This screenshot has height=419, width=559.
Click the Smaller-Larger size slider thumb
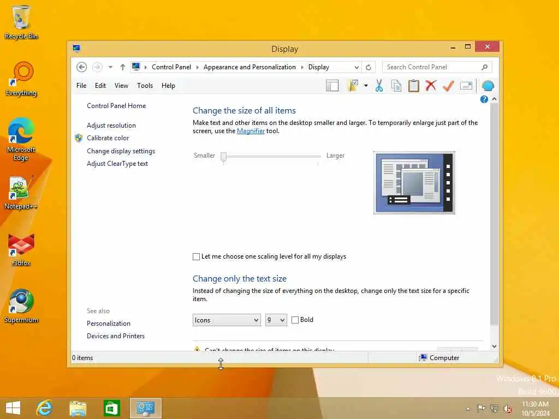[x=223, y=157]
